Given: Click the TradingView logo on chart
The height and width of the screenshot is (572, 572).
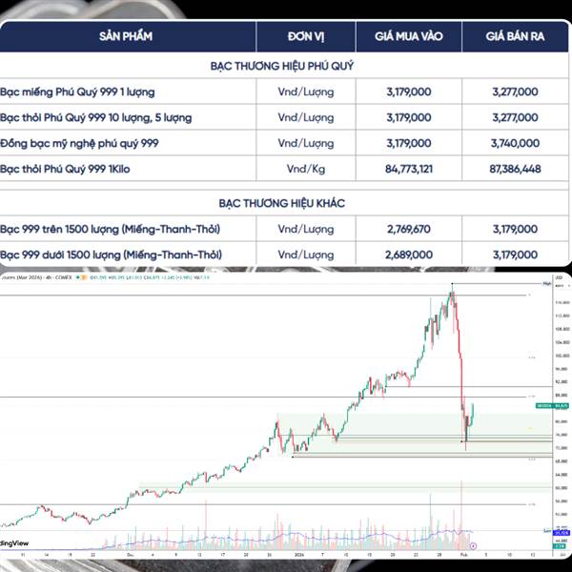Looking at the screenshot, I should (x=14, y=543).
